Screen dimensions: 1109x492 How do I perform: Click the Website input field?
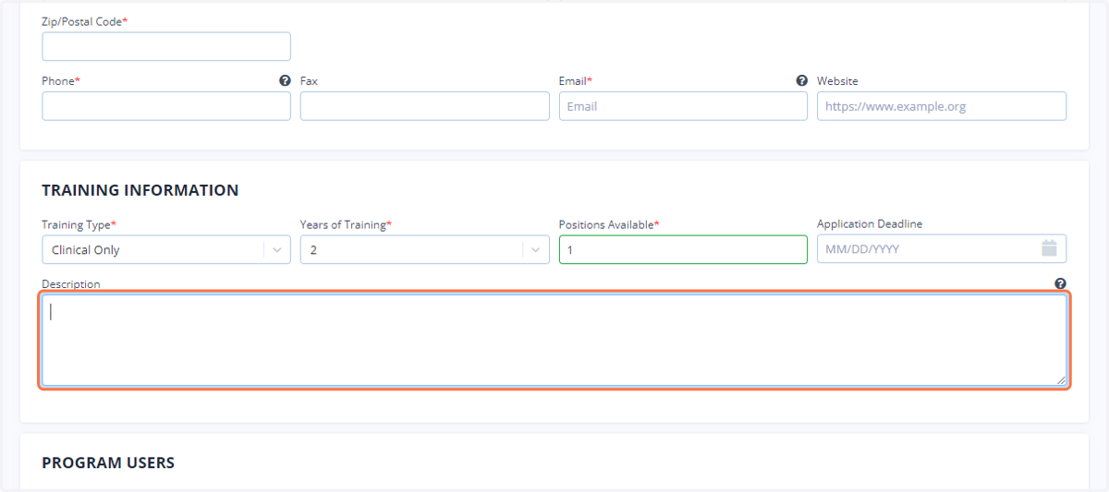[x=942, y=106]
